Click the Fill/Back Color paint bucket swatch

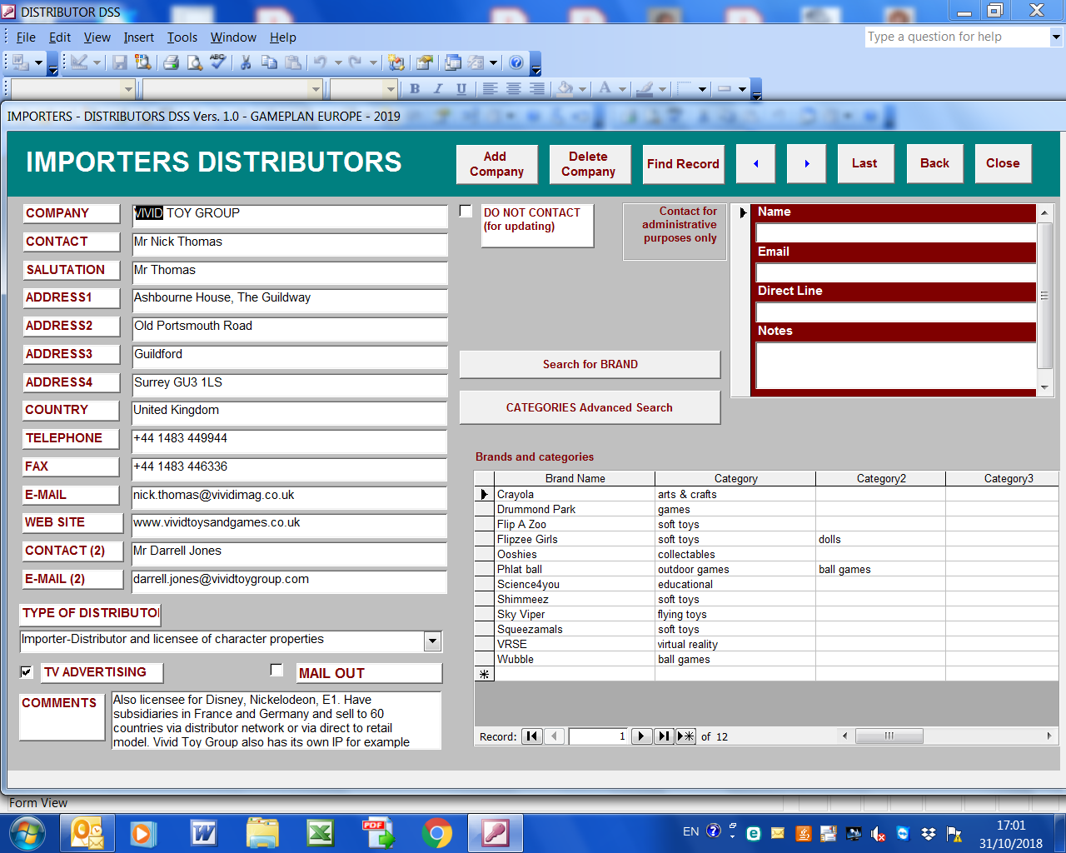[565, 89]
